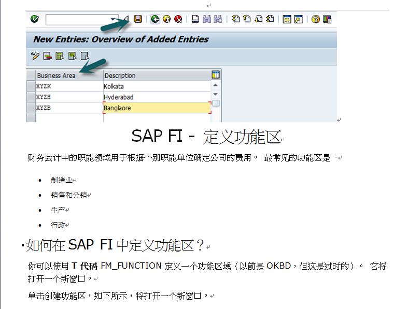Go to First Page icon
Screen dimensions: 408x309
[235, 19]
